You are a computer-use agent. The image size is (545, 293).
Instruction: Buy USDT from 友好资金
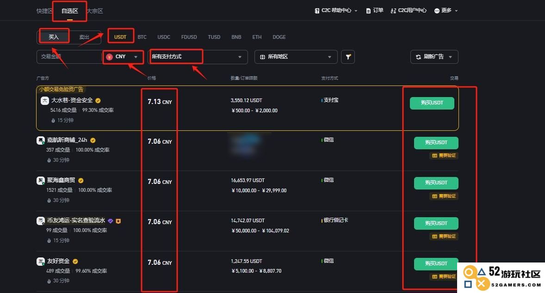[x=436, y=264]
